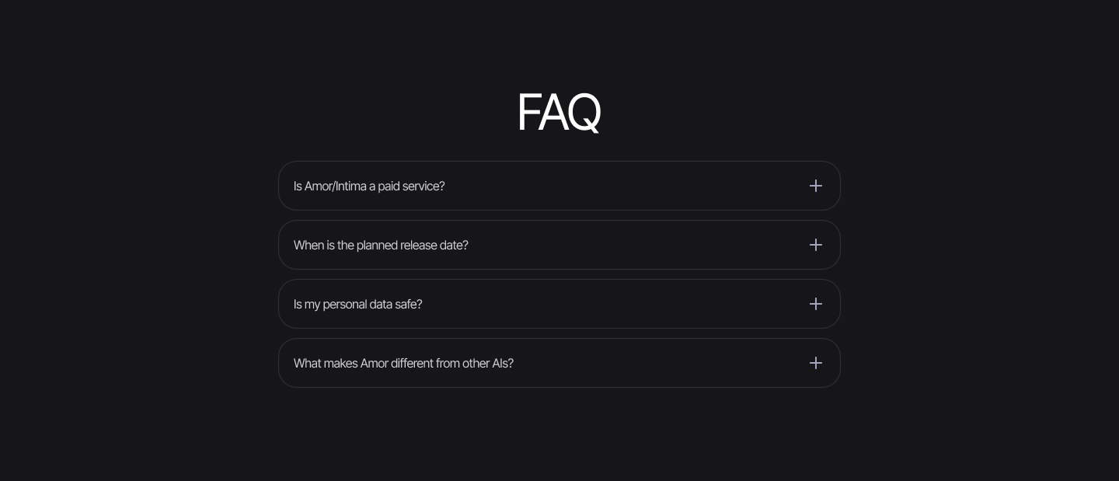This screenshot has width=1119, height=481.
Task: Reveal how Amor differs from other AIs
Action: (559, 363)
